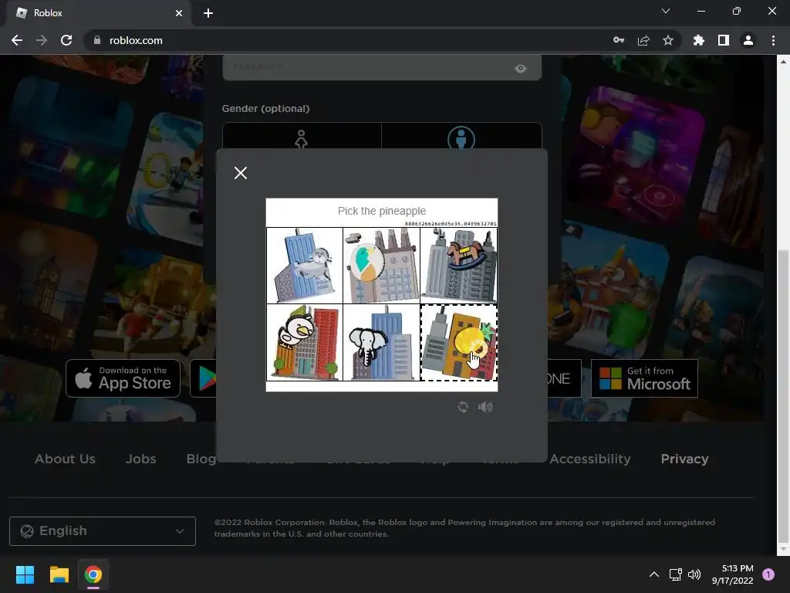Open Chrome three-dot menu
790x593 pixels.
click(x=773, y=40)
